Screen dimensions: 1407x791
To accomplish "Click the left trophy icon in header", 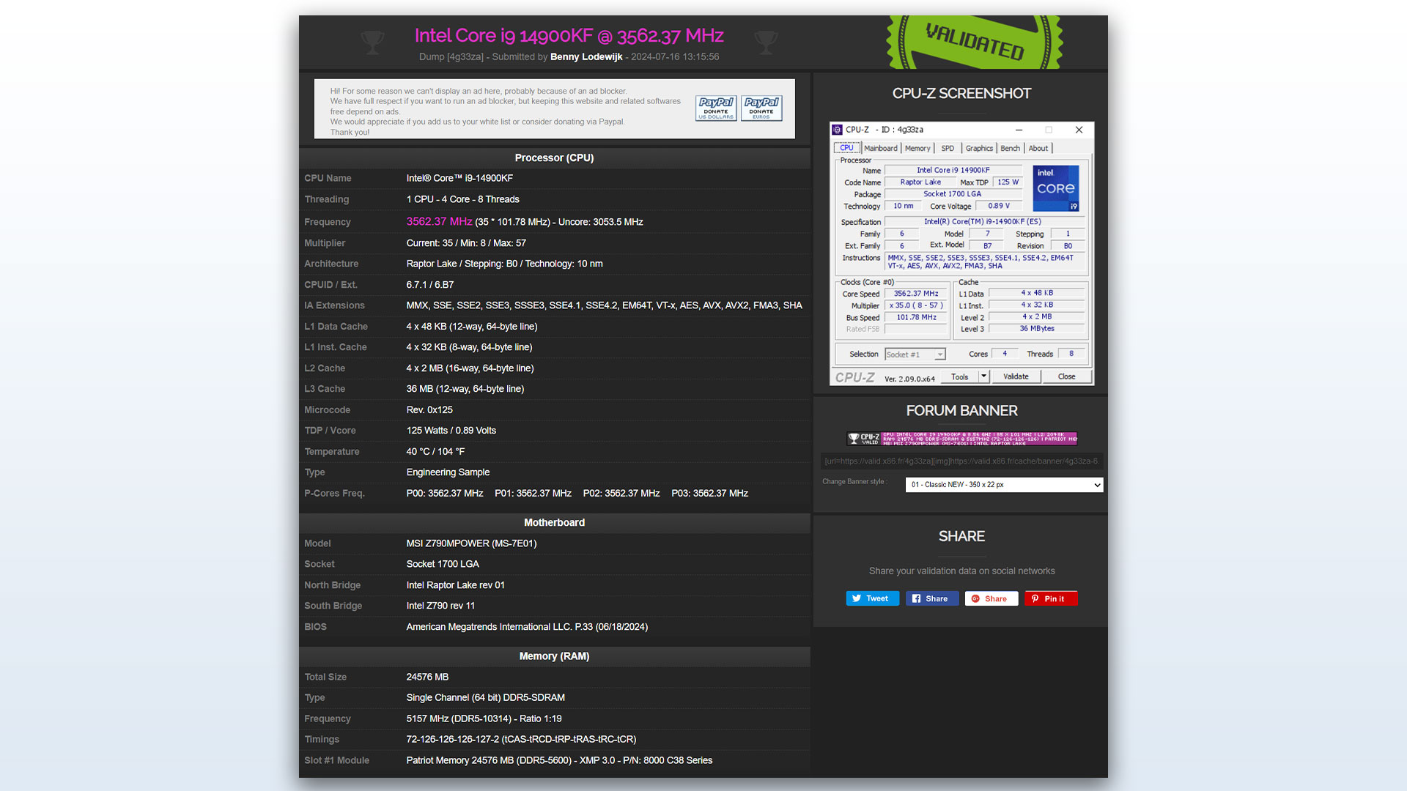I will [372, 42].
